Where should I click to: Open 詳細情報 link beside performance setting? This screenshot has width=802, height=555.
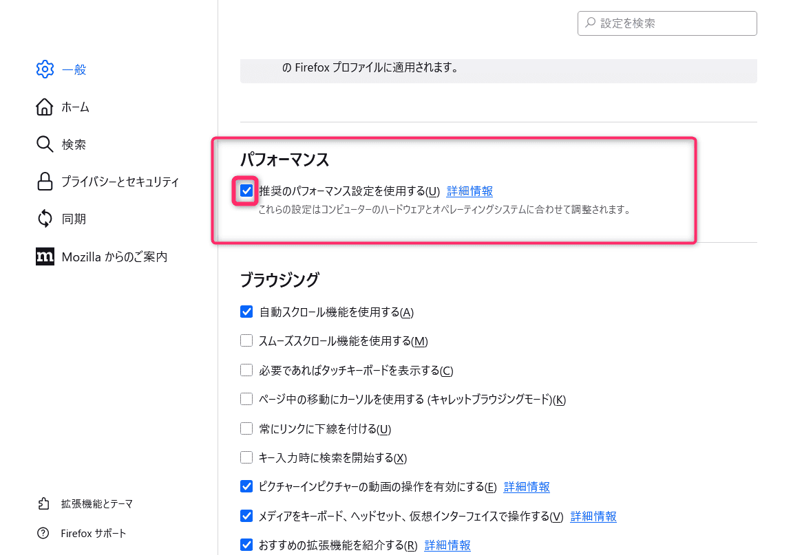[x=469, y=191]
